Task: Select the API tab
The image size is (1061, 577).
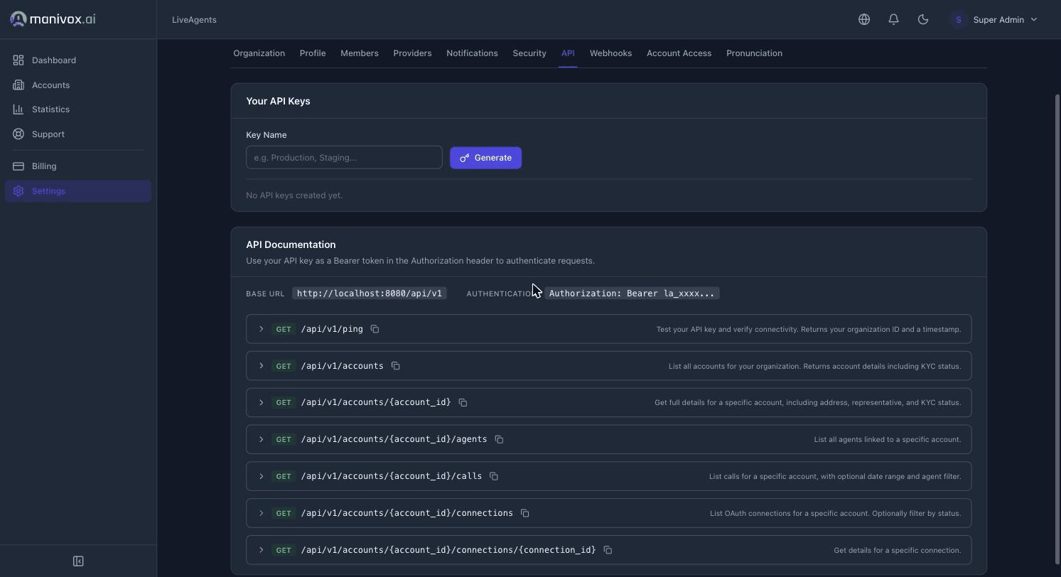Action: (568, 53)
